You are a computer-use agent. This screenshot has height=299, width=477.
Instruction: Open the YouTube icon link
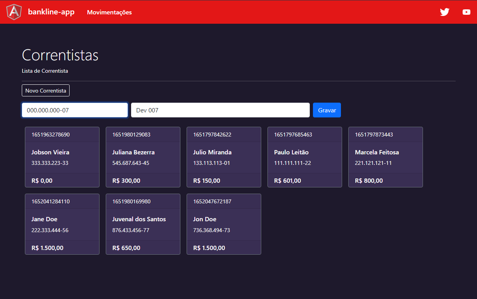coord(466,12)
